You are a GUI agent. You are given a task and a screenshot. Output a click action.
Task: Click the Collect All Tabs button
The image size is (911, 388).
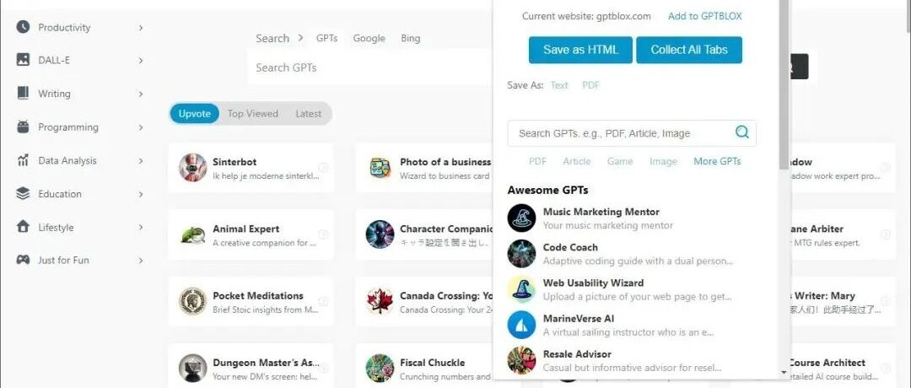point(689,50)
